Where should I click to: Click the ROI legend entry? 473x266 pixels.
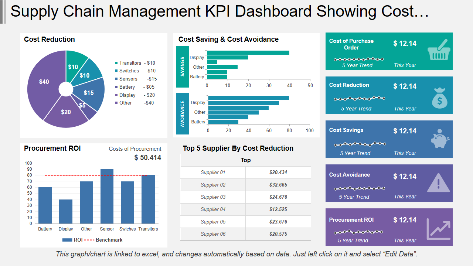click(72, 240)
